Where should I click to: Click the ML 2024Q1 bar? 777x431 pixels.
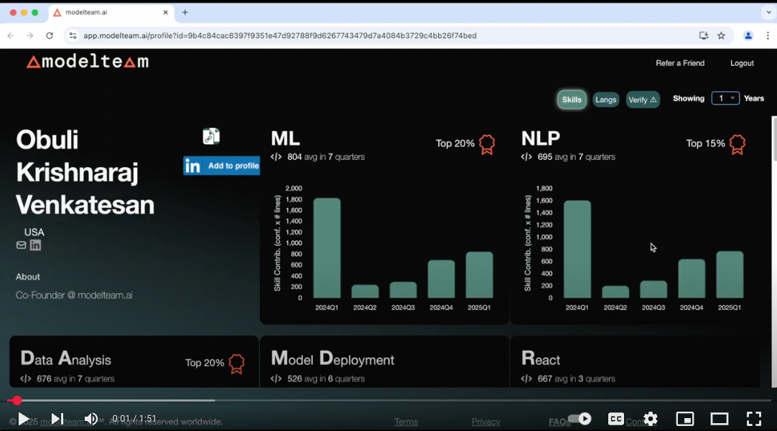pos(327,248)
